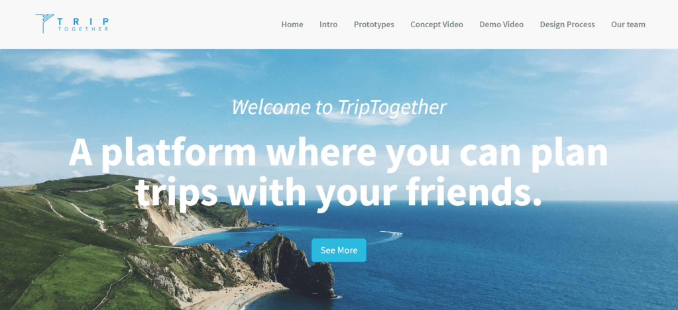Click the empty header area beside the logo
678x310 pixels.
[190, 25]
